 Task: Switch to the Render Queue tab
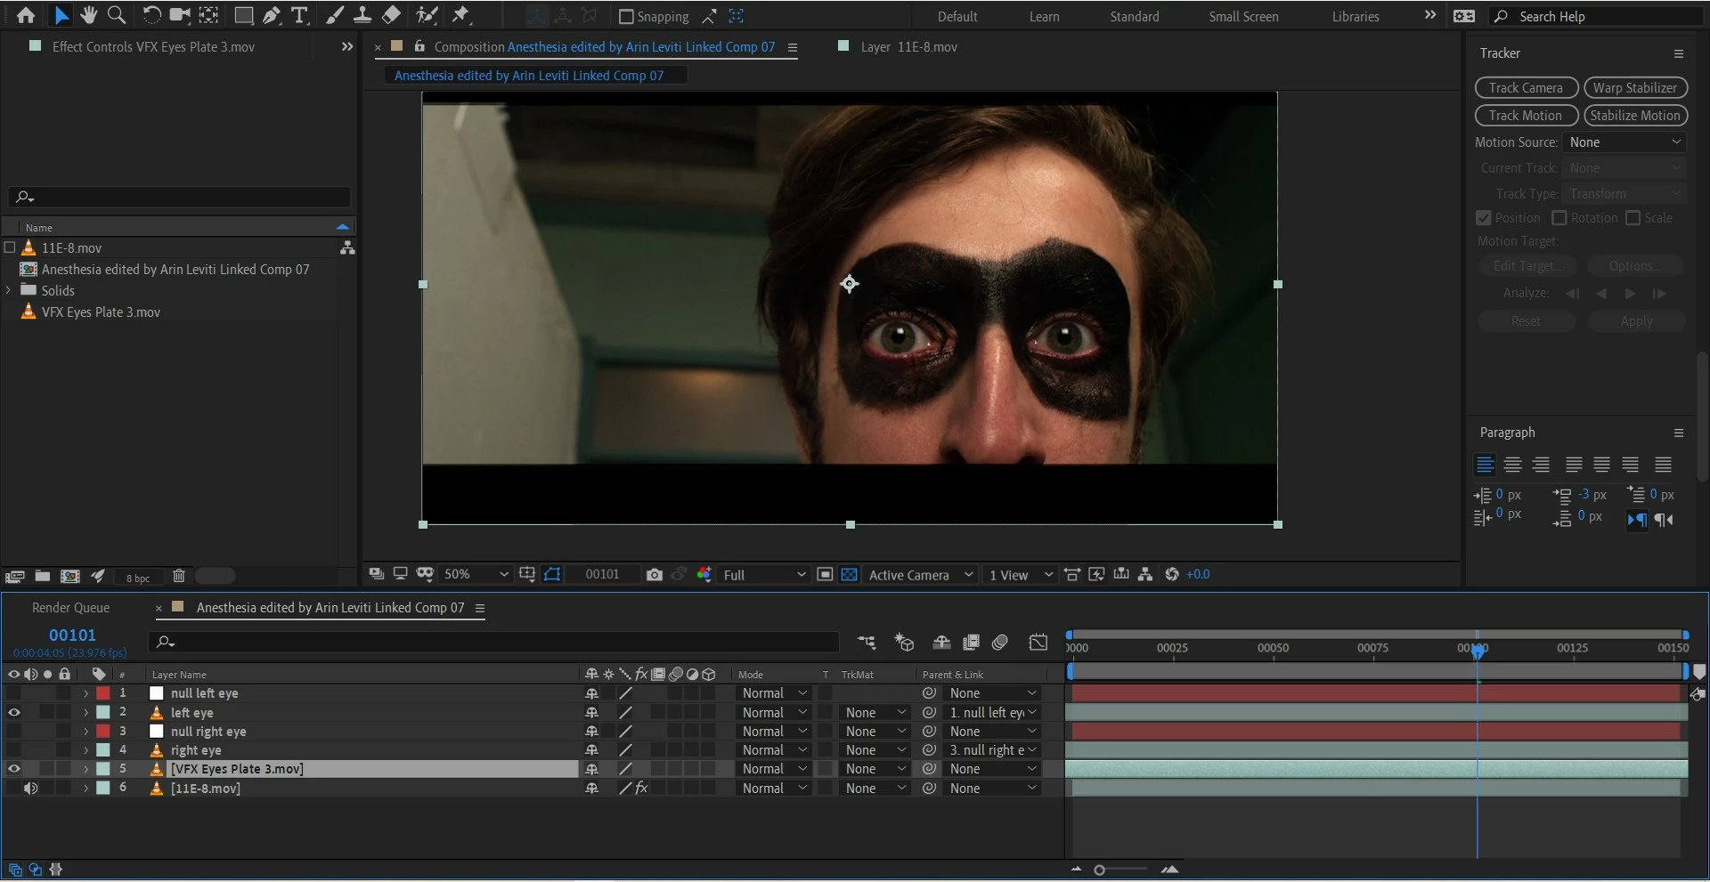(x=70, y=608)
